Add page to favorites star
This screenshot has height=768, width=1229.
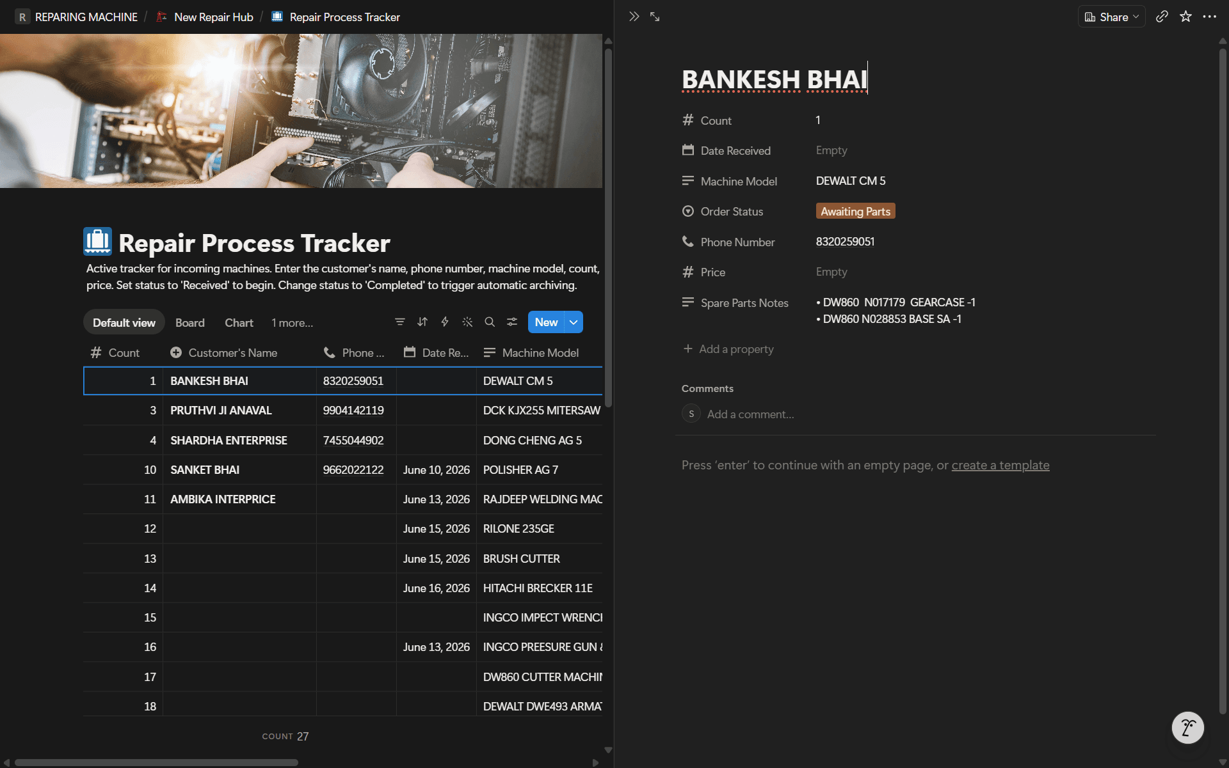(x=1185, y=17)
